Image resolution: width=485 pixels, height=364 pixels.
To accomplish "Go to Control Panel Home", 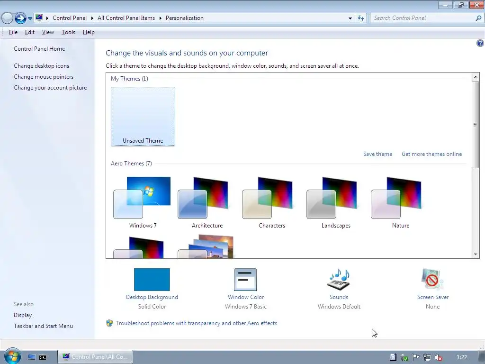I will [x=39, y=49].
